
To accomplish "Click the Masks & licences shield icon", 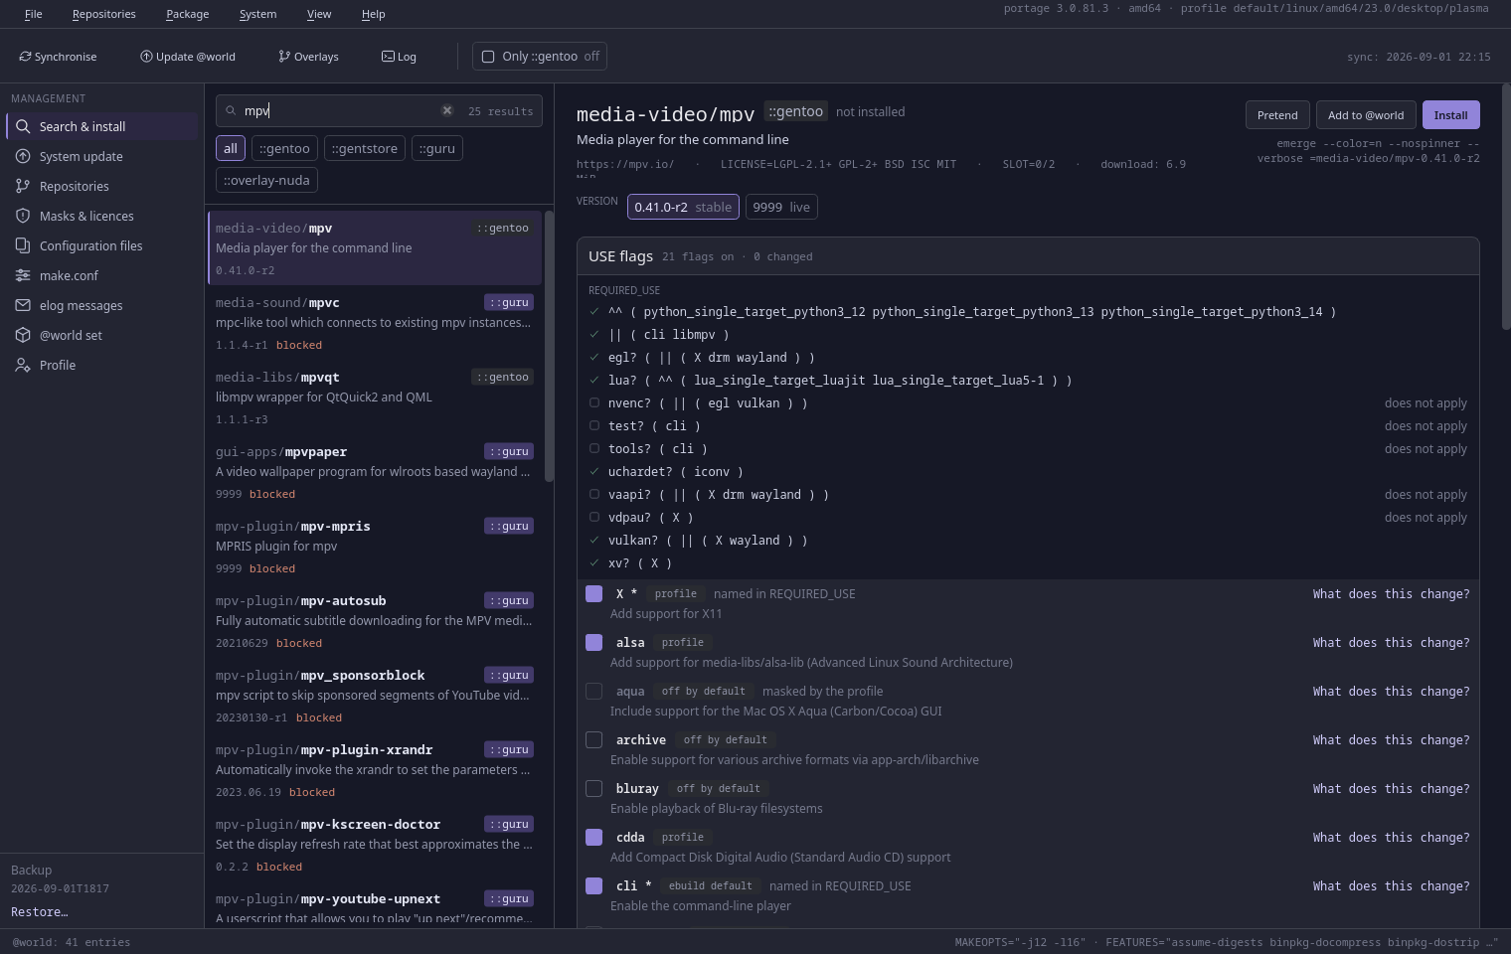I will [23, 216].
